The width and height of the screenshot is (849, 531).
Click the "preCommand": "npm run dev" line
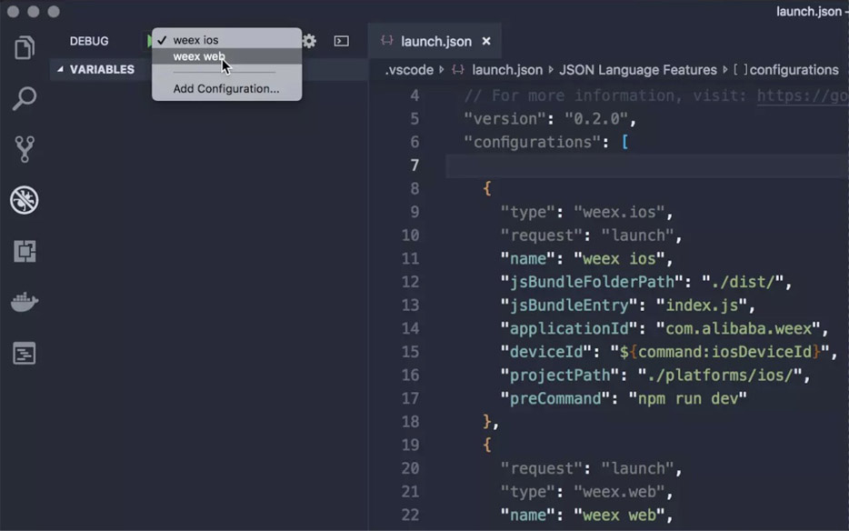(x=624, y=399)
